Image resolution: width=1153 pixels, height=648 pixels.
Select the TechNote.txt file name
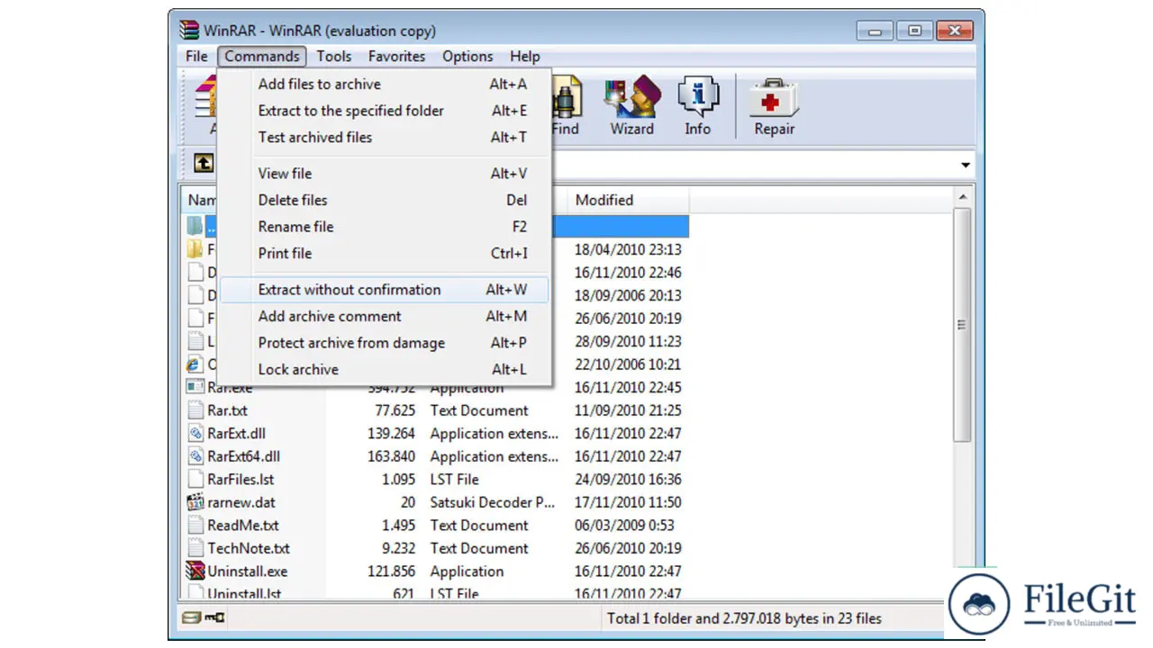pyautogui.click(x=249, y=548)
